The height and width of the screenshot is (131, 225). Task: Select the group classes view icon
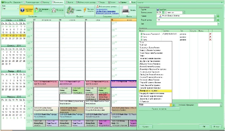coord(22,10)
